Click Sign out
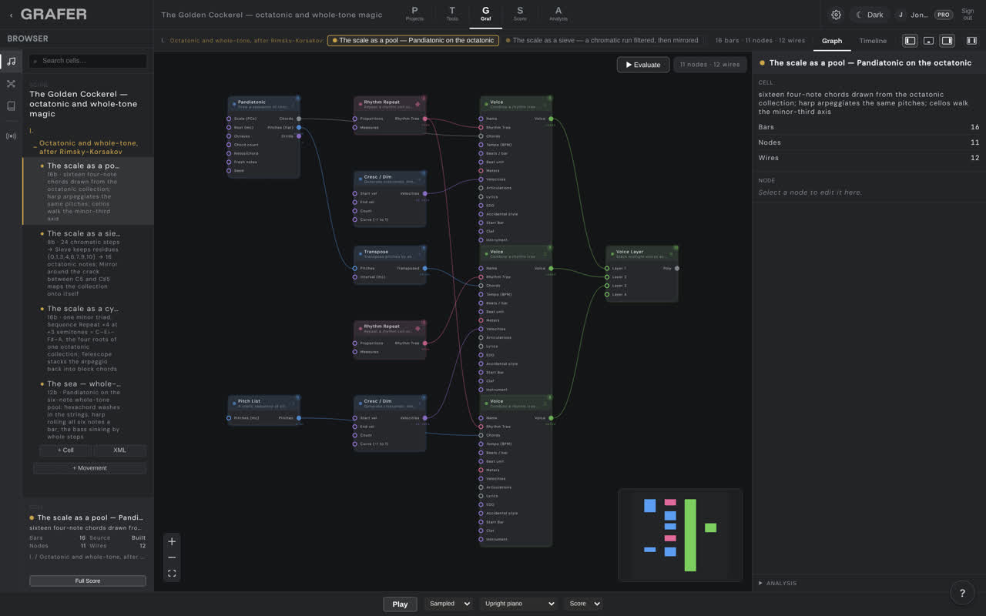The width and height of the screenshot is (986, 616). point(968,15)
